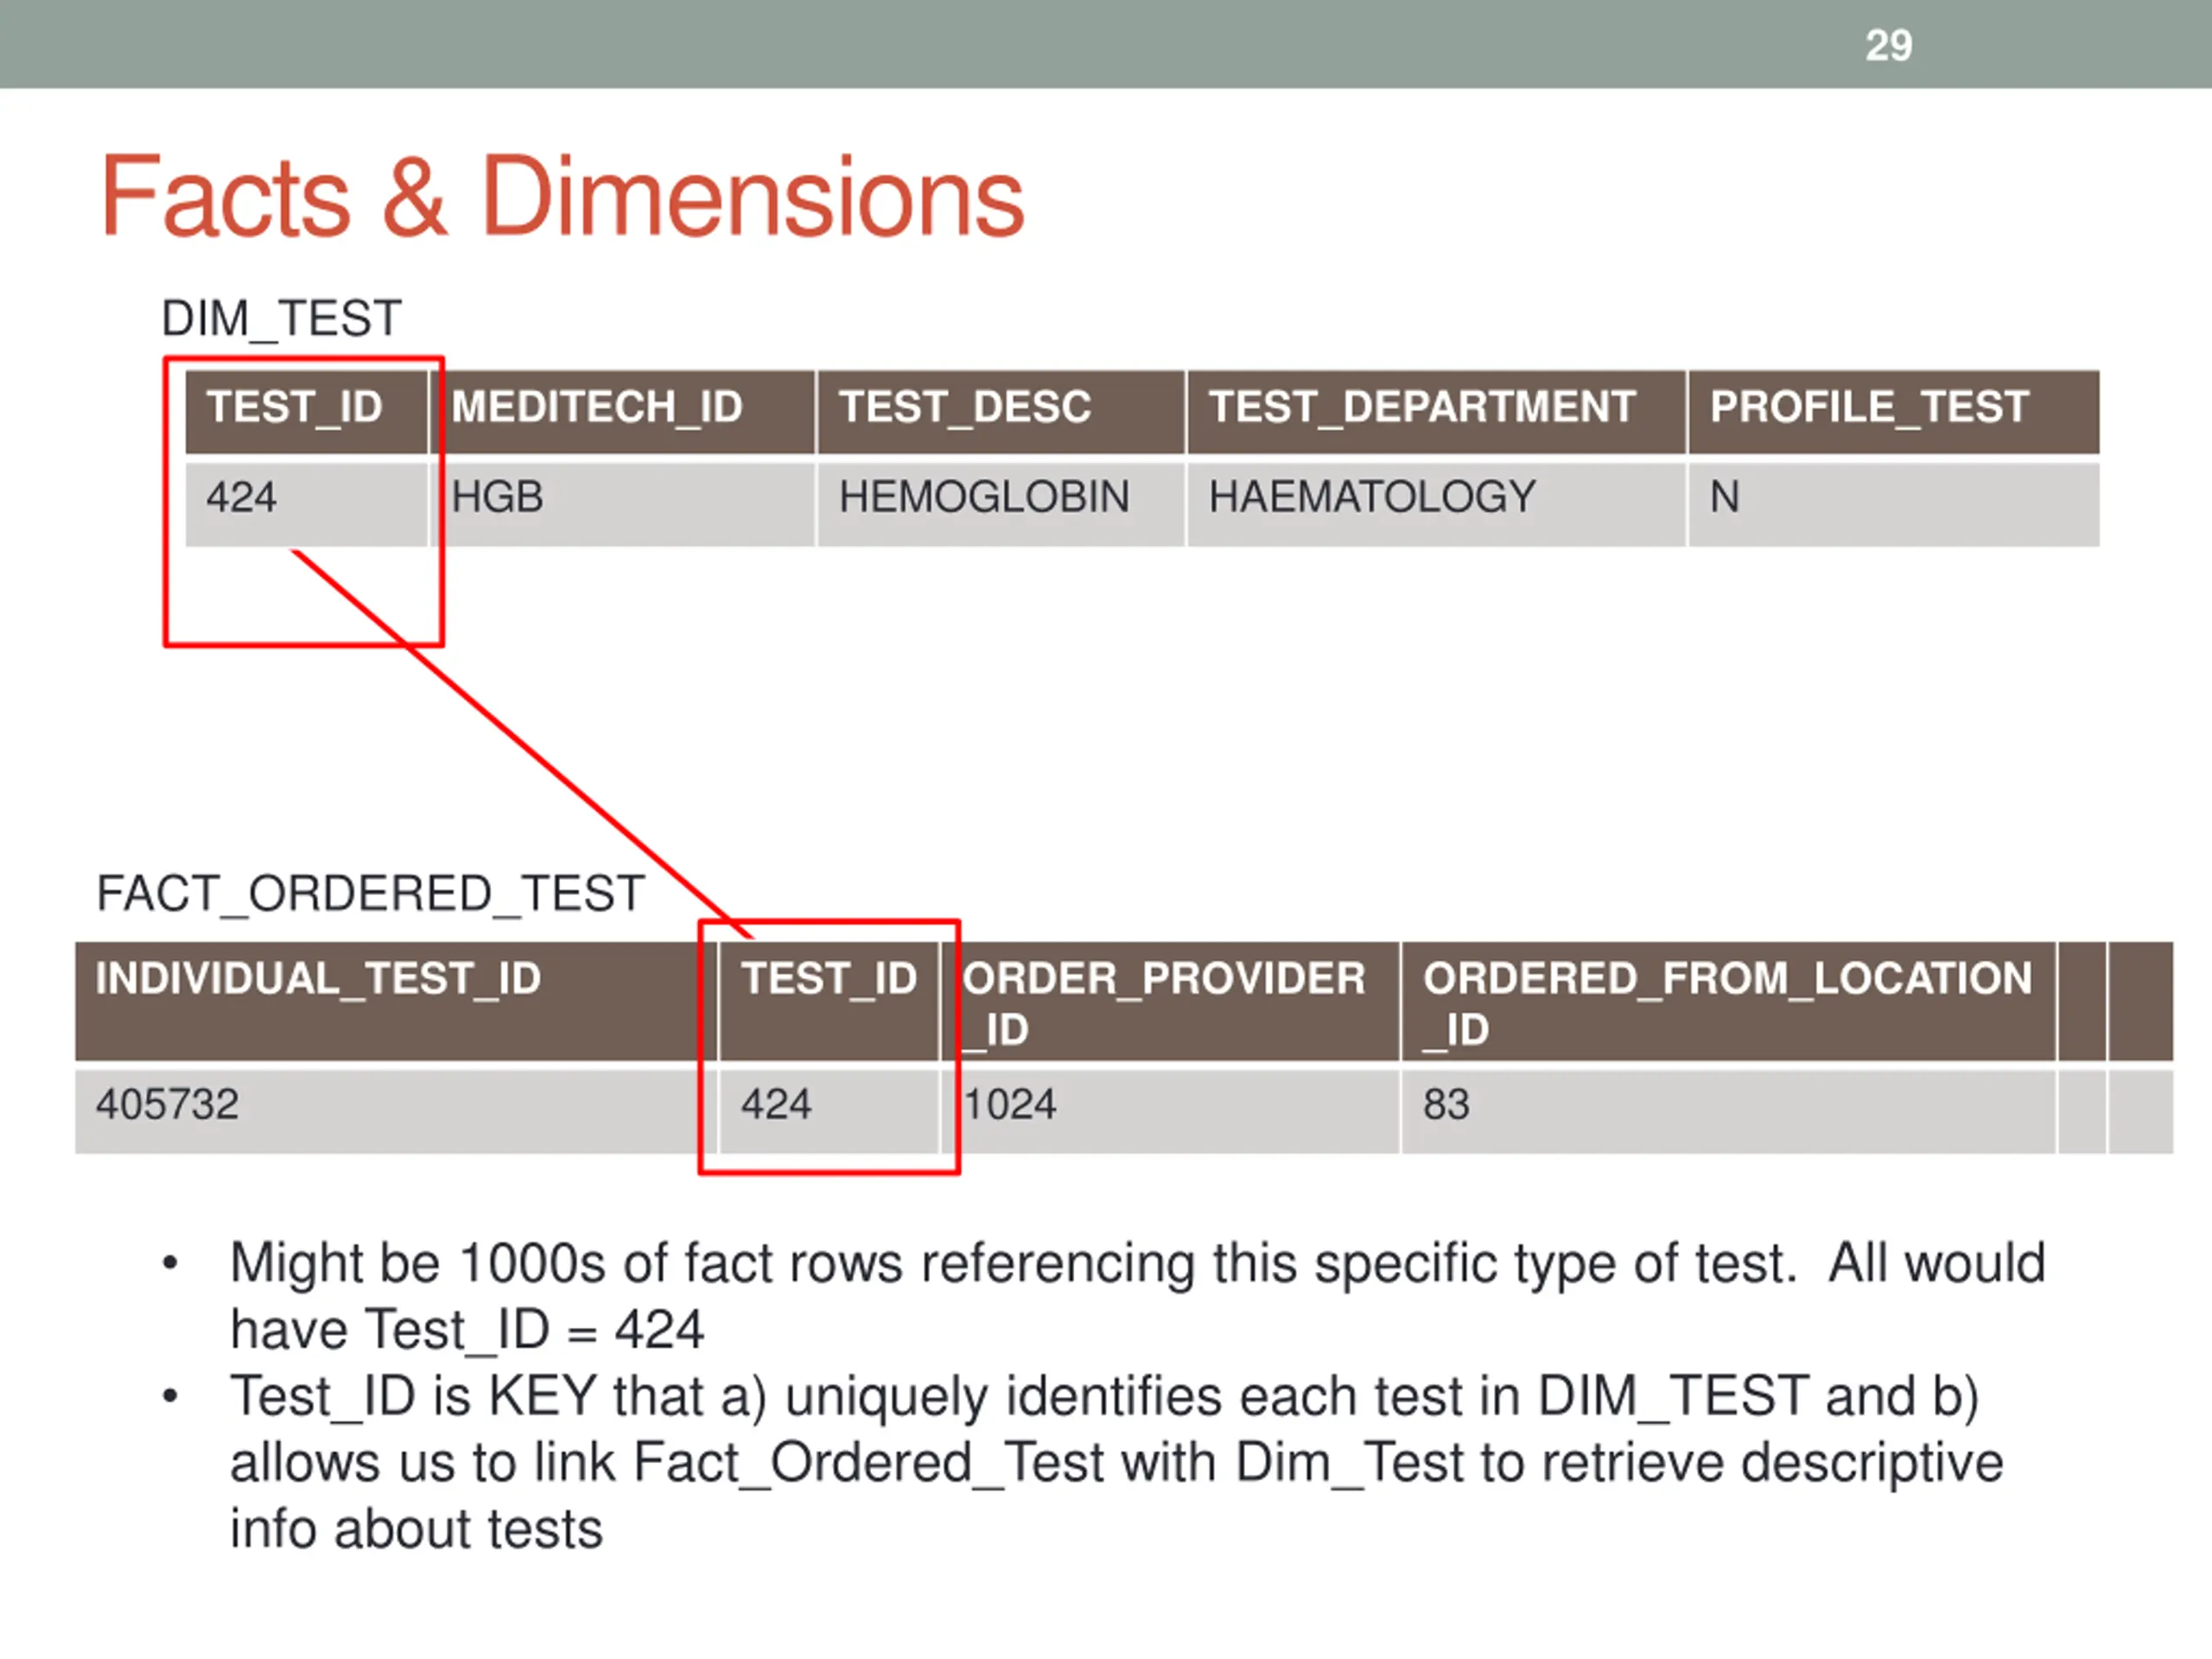This screenshot has height=1659, width=2212.
Task: Click the Facts & Dimensions slide title
Action: coord(563,197)
